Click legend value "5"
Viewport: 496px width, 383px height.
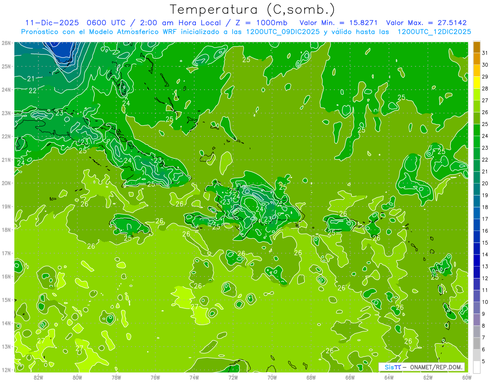click(x=484, y=361)
